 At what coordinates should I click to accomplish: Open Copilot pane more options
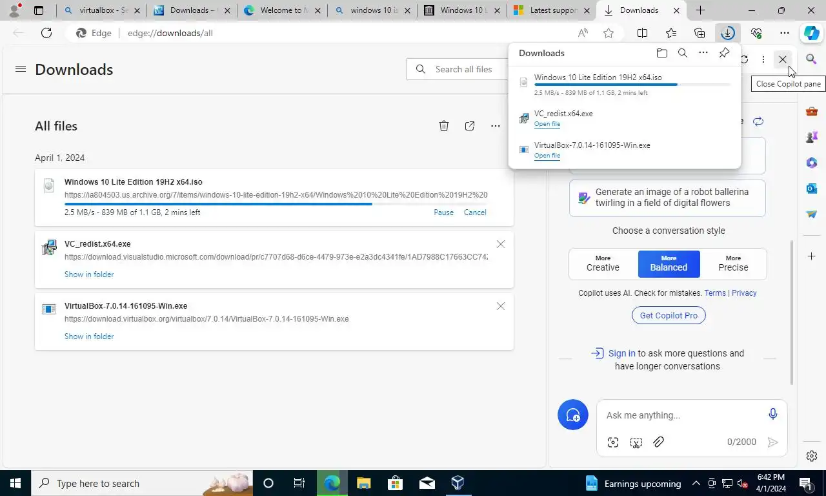[x=763, y=59]
